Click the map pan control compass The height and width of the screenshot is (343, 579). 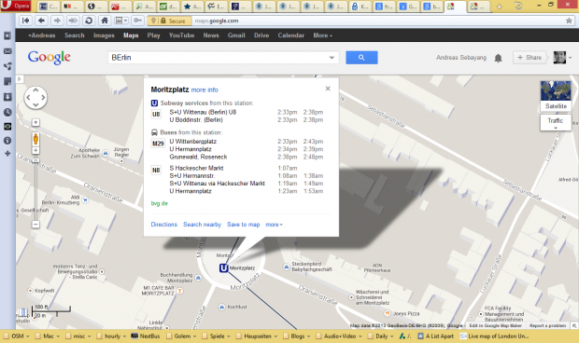pos(35,98)
